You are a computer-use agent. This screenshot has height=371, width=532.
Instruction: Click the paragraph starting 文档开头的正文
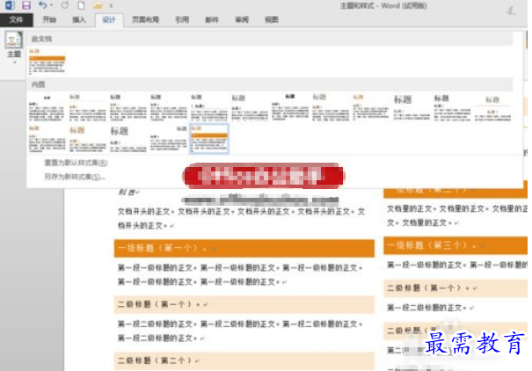click(241, 218)
